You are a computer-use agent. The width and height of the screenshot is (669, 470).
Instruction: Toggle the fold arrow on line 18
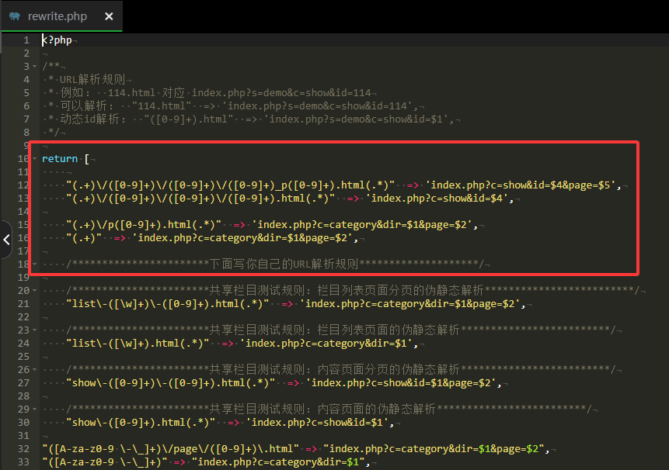(x=34, y=264)
